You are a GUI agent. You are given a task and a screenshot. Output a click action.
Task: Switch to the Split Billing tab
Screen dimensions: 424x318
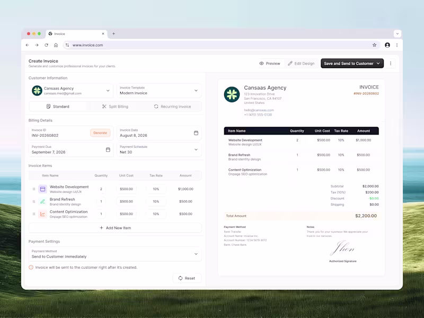(115, 107)
